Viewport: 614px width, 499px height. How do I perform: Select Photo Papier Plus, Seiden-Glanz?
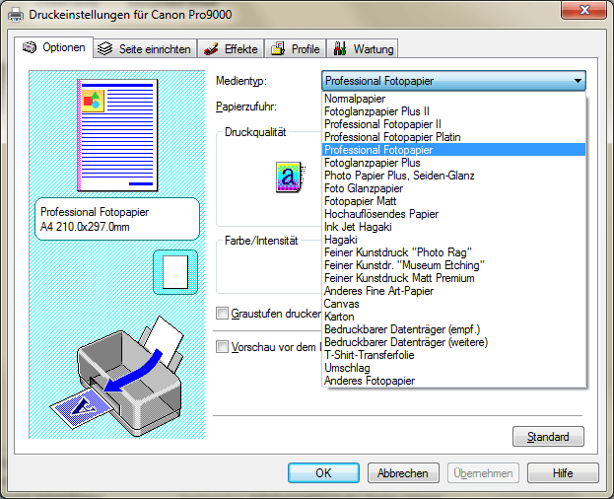click(453, 176)
